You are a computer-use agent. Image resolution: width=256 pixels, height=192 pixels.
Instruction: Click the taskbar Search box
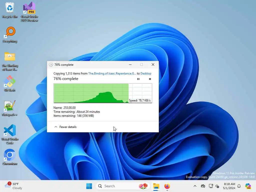click(122, 186)
